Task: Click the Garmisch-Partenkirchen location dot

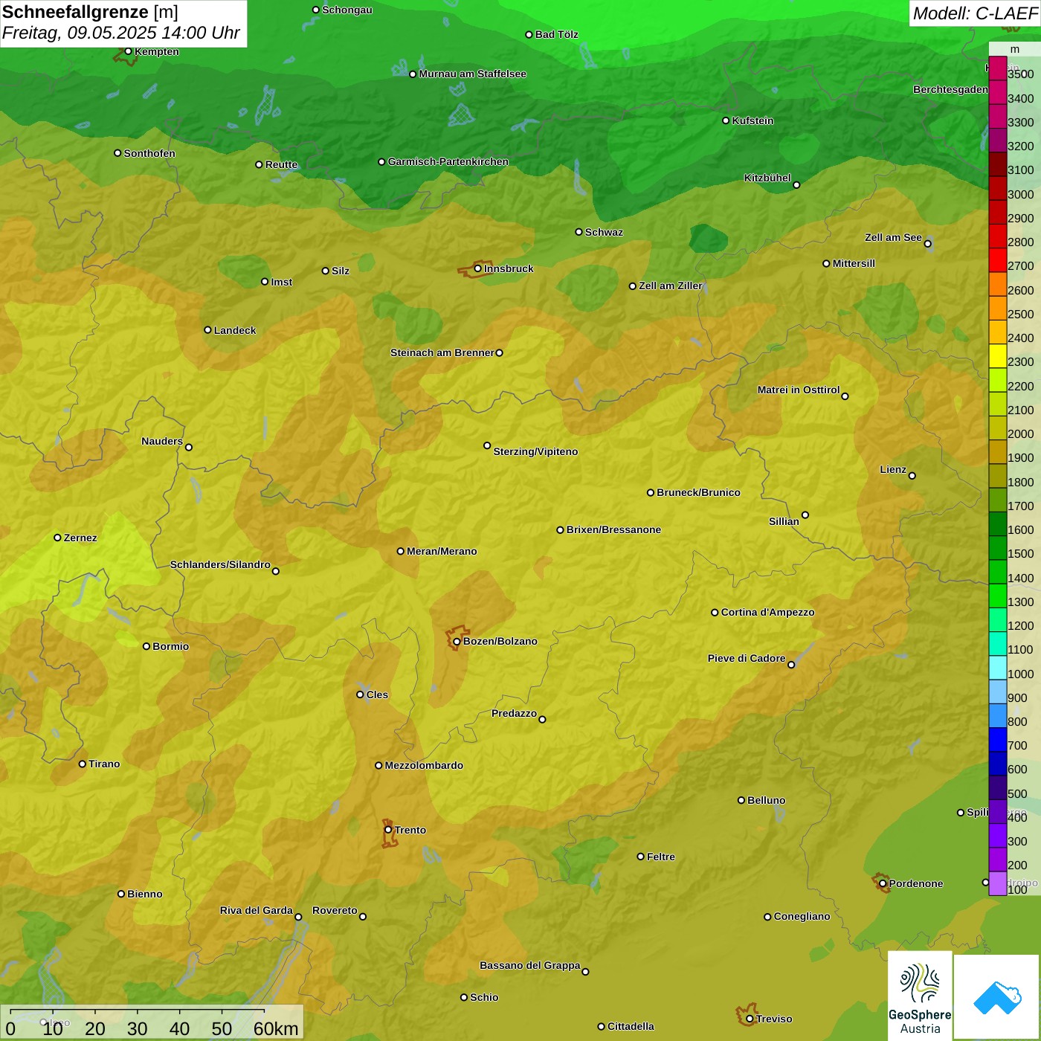Action: [x=381, y=161]
